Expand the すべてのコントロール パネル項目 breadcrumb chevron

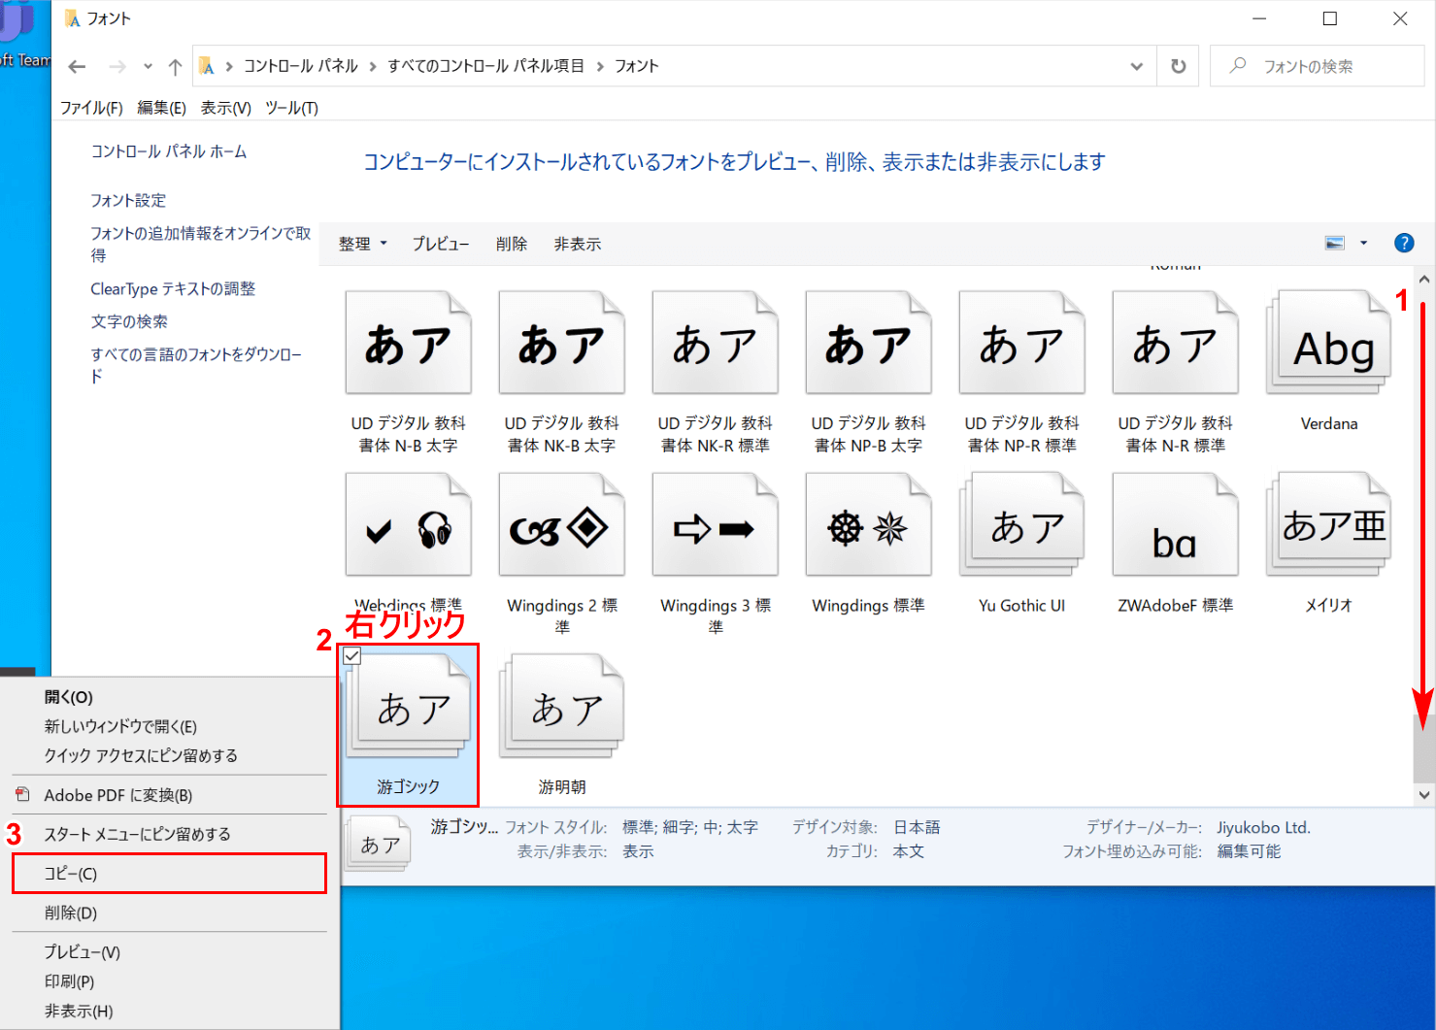click(x=600, y=66)
